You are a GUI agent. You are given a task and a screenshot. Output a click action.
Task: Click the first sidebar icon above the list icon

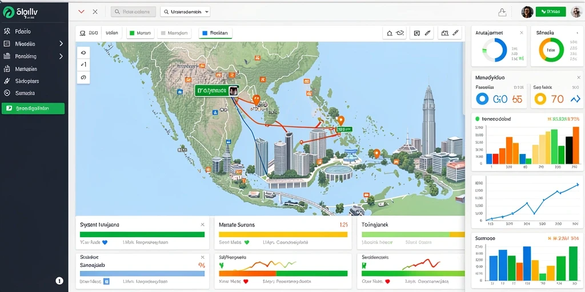pyautogui.click(x=7, y=31)
